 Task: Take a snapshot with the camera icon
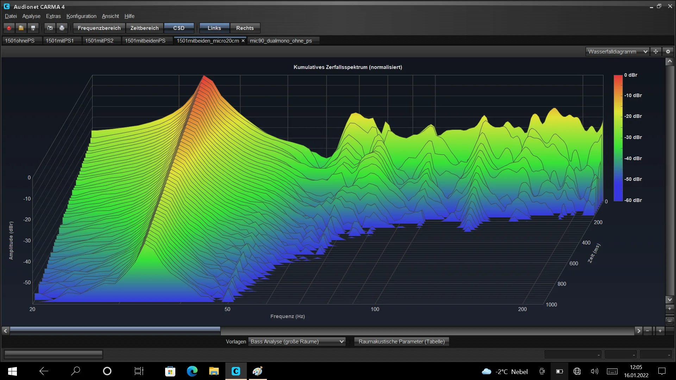tap(50, 28)
